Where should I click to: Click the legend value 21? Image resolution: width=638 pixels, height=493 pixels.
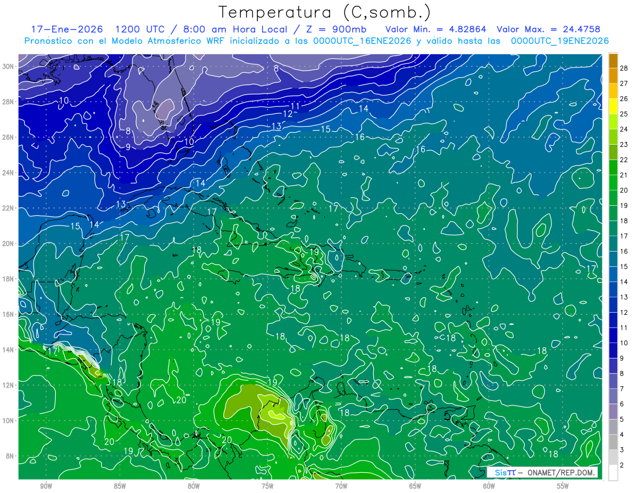[x=624, y=175]
